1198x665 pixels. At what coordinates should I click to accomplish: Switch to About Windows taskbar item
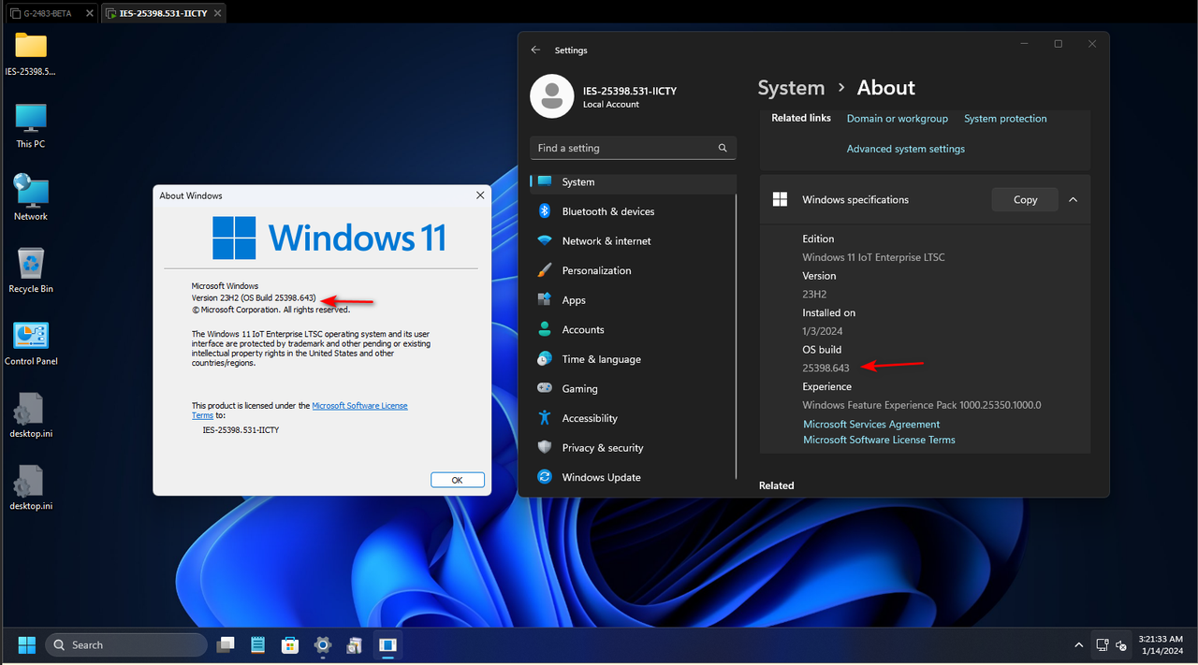click(387, 644)
